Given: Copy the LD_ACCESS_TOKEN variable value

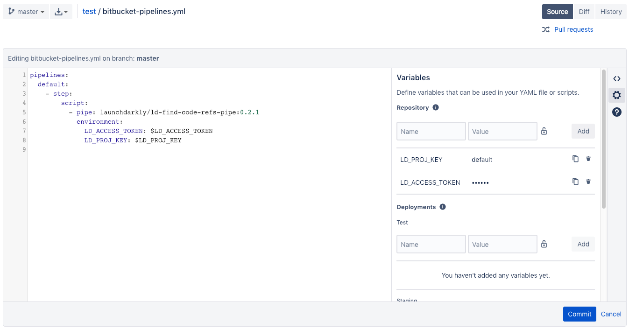Looking at the screenshot, I should point(575,182).
